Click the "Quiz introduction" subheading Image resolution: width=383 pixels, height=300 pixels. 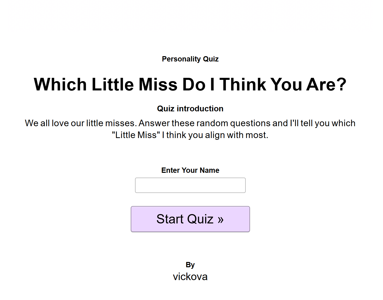tap(190, 109)
